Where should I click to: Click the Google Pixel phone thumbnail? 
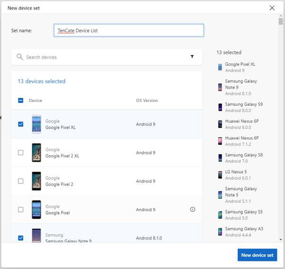pos(36,209)
